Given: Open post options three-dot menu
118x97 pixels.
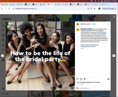Looking at the screenshot, I should pos(108,24).
